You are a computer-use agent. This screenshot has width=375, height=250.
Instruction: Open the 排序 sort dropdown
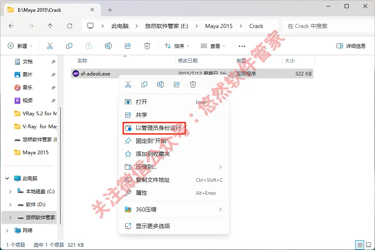pyautogui.click(x=177, y=46)
